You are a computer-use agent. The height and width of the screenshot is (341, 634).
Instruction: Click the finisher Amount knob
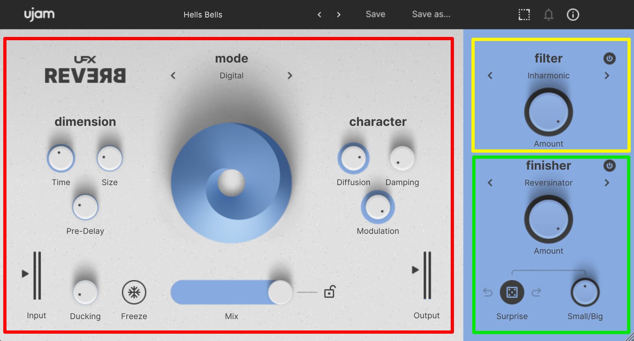pos(549,219)
